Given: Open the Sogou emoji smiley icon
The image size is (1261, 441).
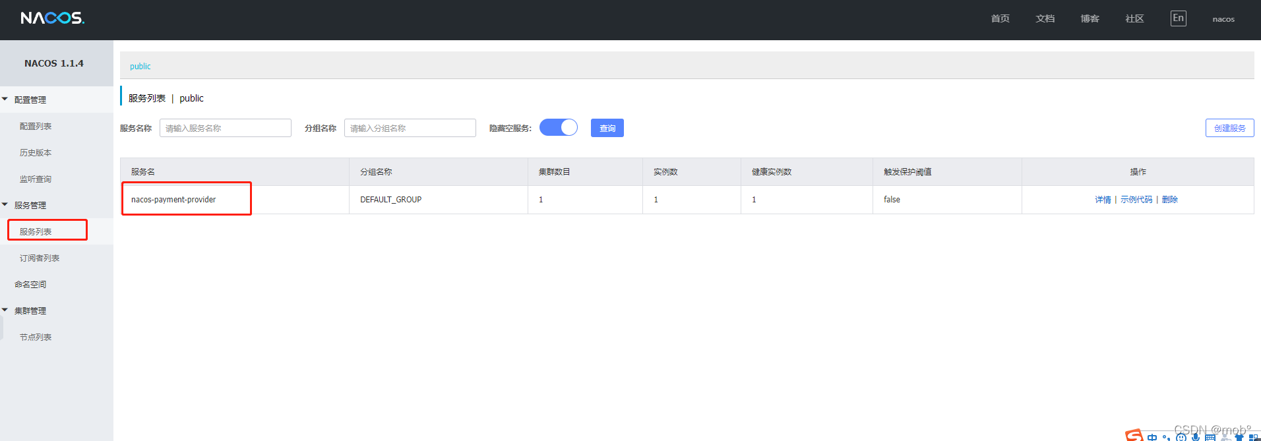Looking at the screenshot, I should coord(1181,437).
